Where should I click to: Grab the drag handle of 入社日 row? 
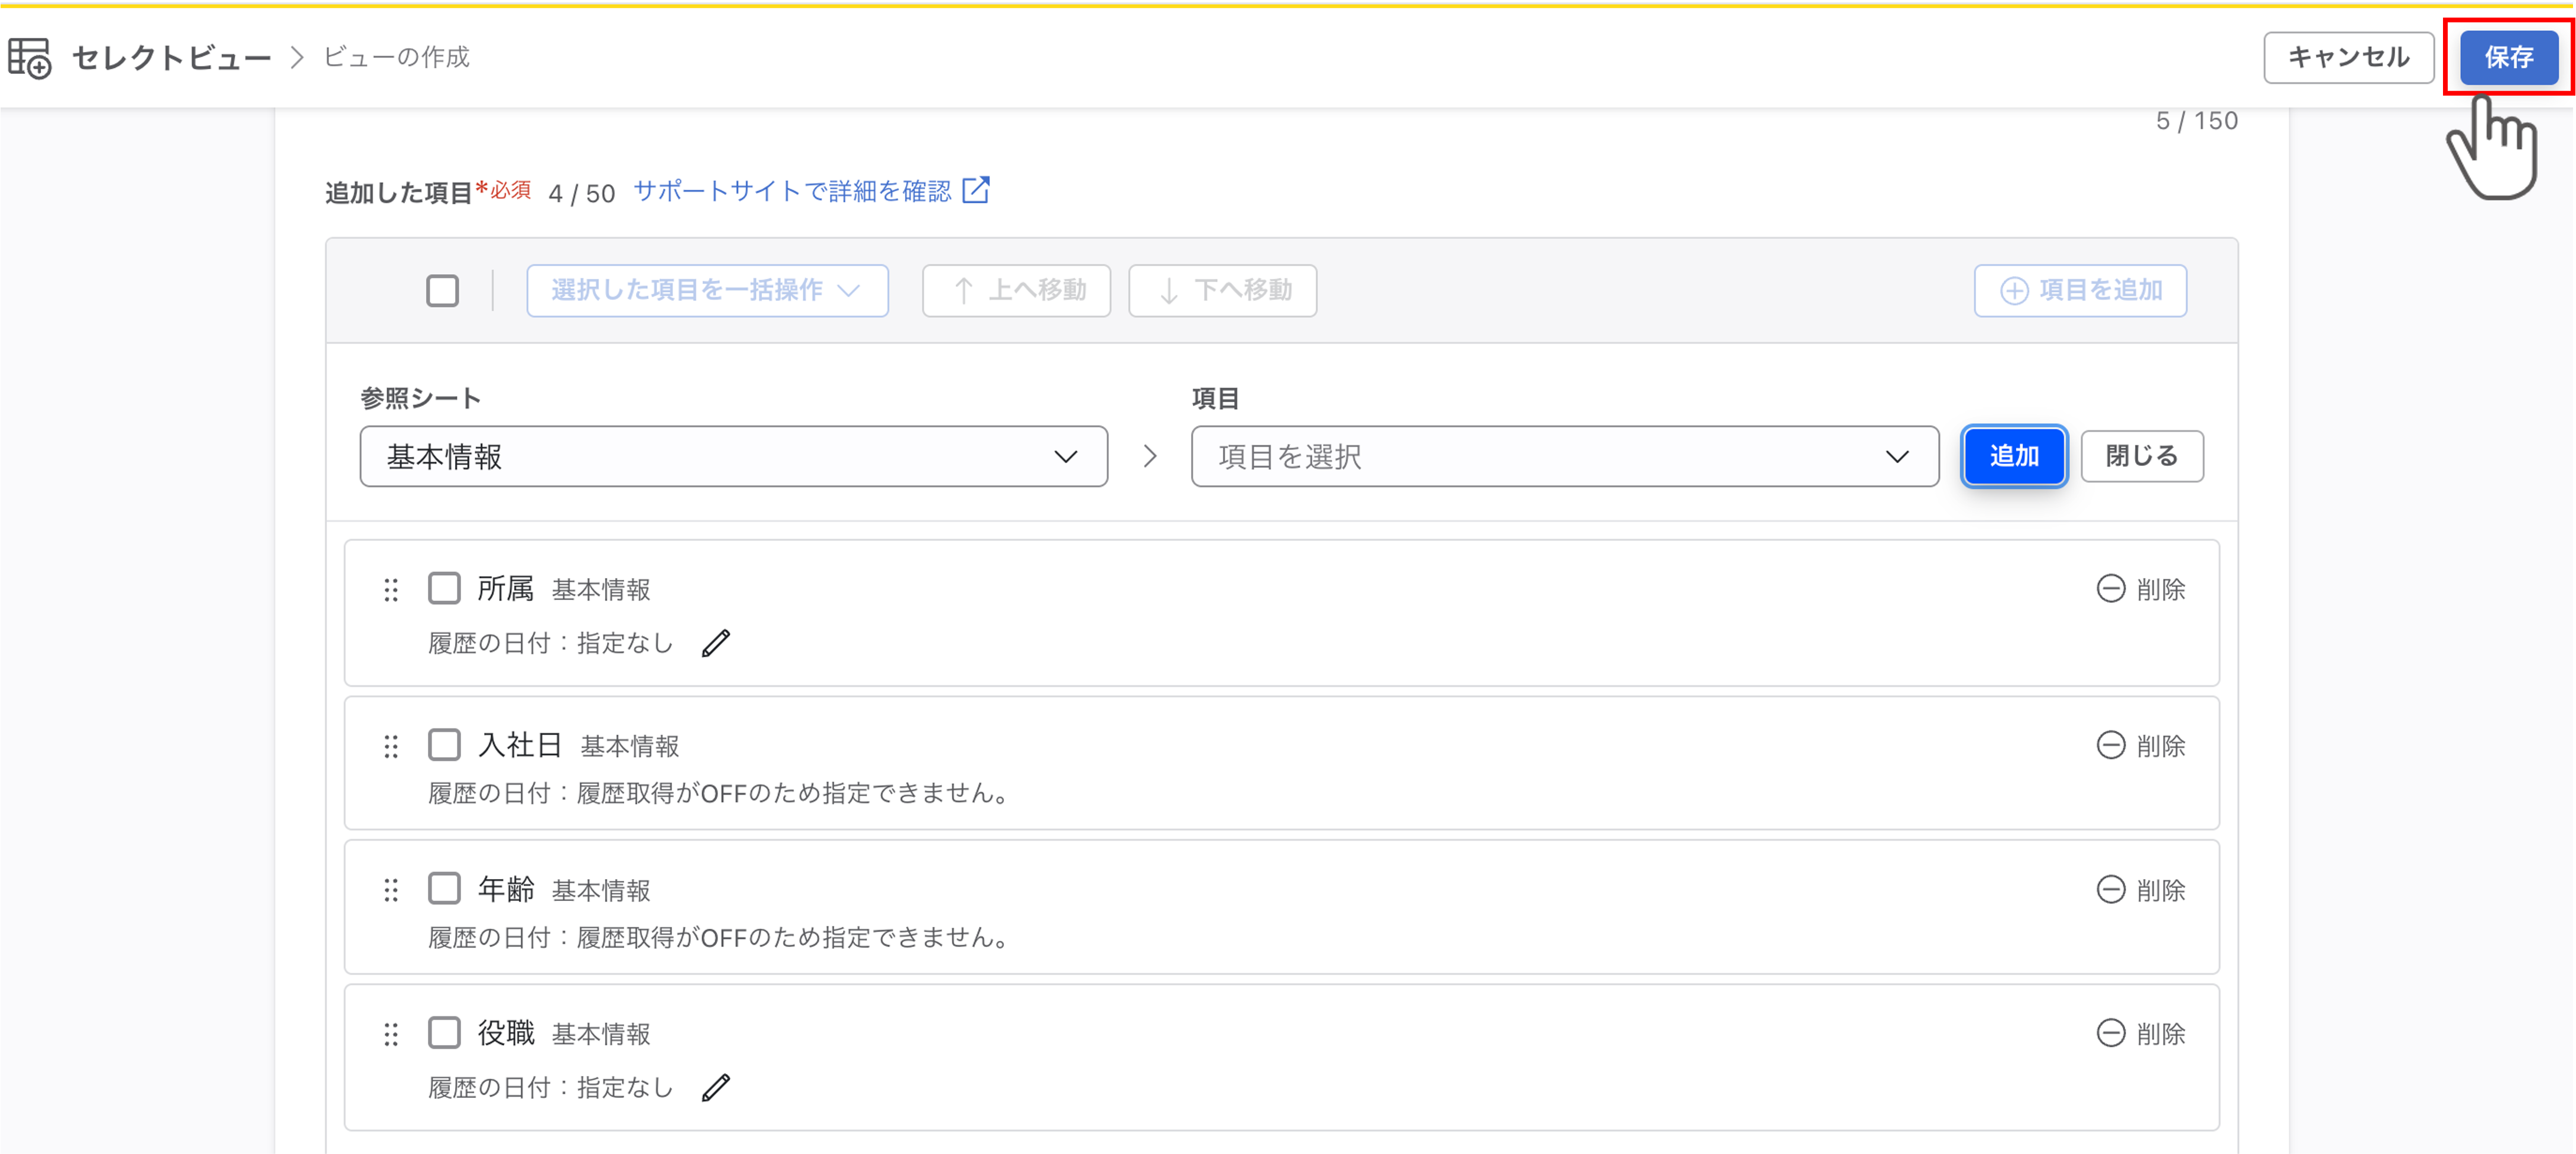(x=391, y=746)
